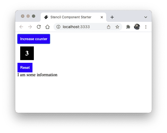Click the Increase counter button

tap(34, 39)
